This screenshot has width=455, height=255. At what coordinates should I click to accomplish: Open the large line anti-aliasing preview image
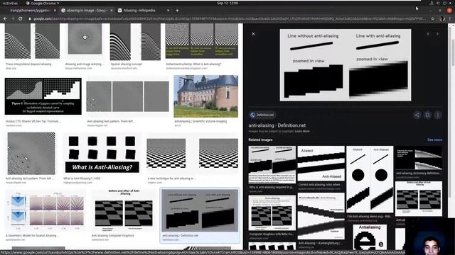pos(346,65)
